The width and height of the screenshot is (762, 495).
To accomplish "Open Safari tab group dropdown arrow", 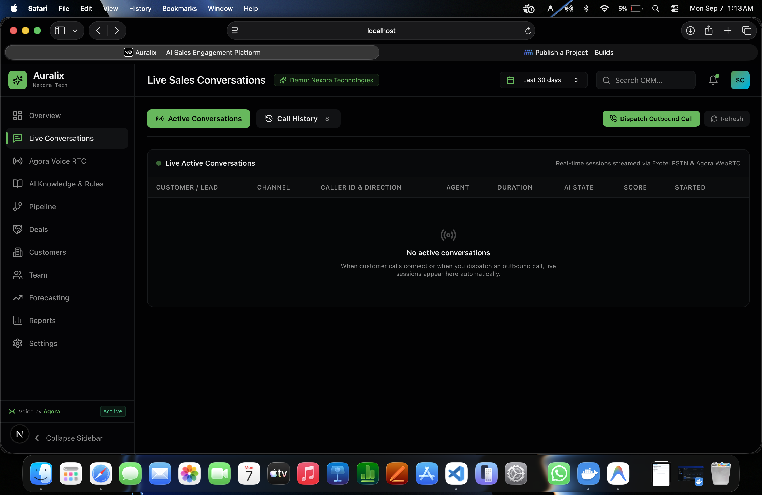I will (75, 30).
